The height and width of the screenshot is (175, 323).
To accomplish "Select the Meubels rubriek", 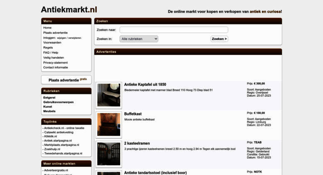I will 49,111.
